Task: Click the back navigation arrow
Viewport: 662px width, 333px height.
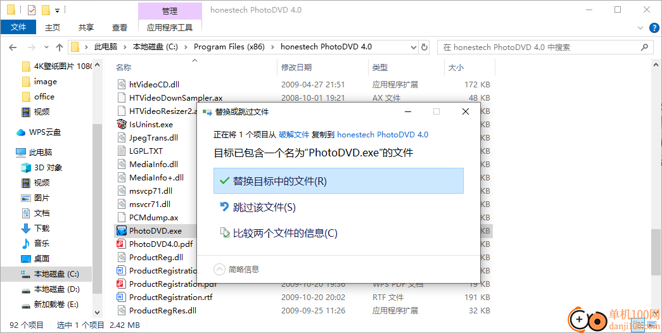Action: [13, 47]
